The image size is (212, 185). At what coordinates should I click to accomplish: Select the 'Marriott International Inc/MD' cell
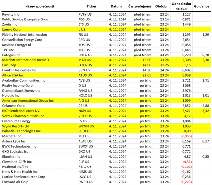[x=25, y=60]
